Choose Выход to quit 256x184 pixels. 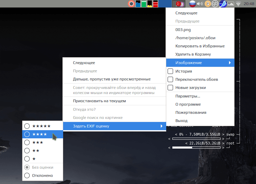click(x=200, y=121)
